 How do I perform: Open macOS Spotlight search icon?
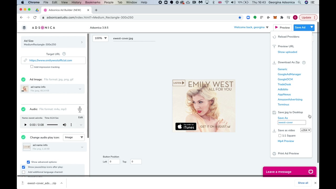point(300,2)
